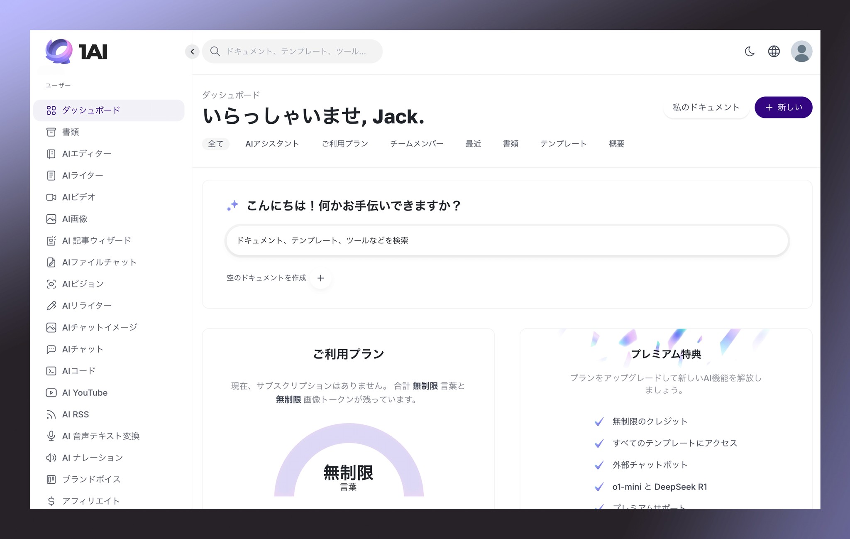
Task: Open the language globe menu
Action: tap(774, 51)
